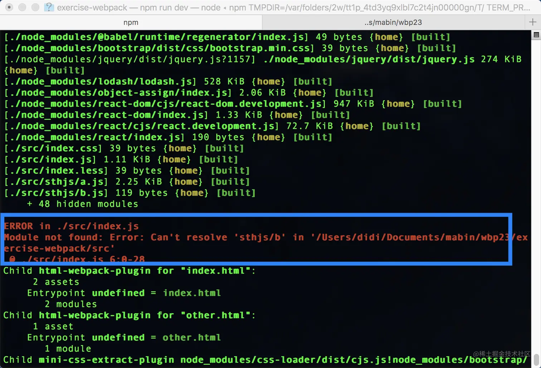Viewport: 541px width, 368px height.
Task: Click the bootstrap.min.css module line
Action: pos(230,48)
